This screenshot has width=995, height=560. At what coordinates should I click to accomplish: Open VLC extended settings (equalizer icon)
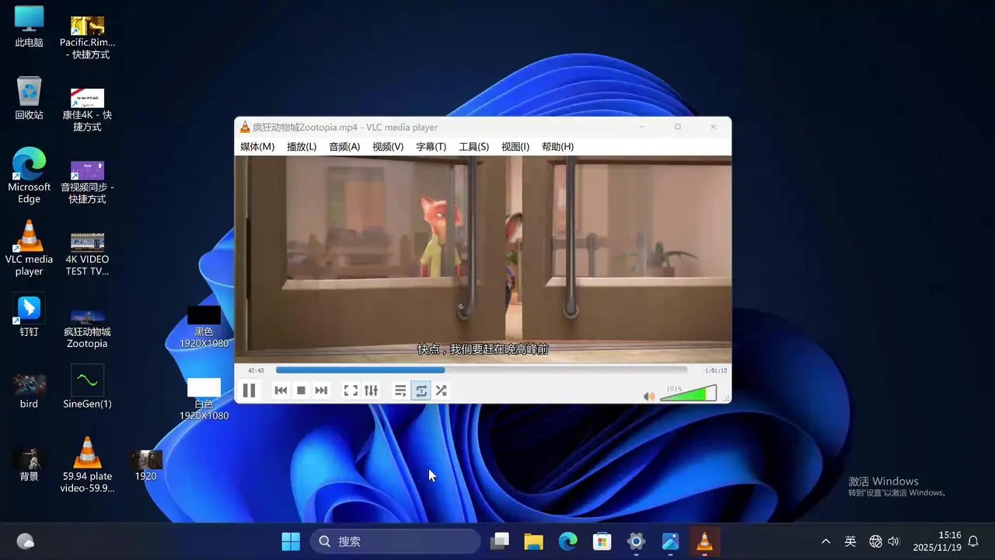pyautogui.click(x=371, y=390)
